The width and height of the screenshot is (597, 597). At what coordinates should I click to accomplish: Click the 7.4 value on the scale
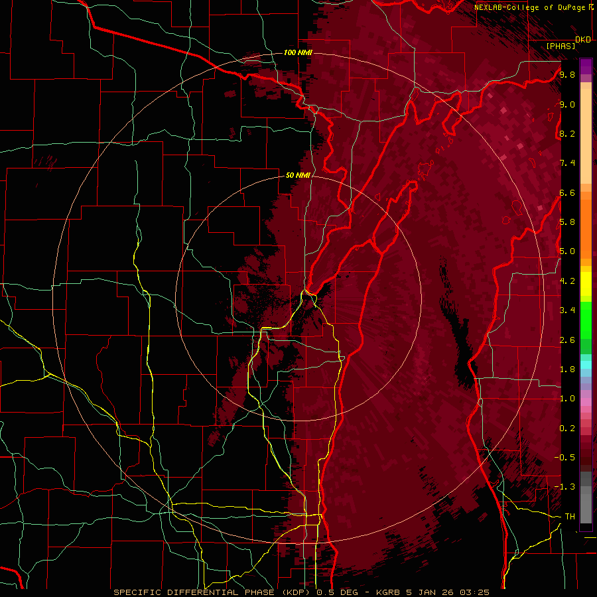pyautogui.click(x=567, y=163)
